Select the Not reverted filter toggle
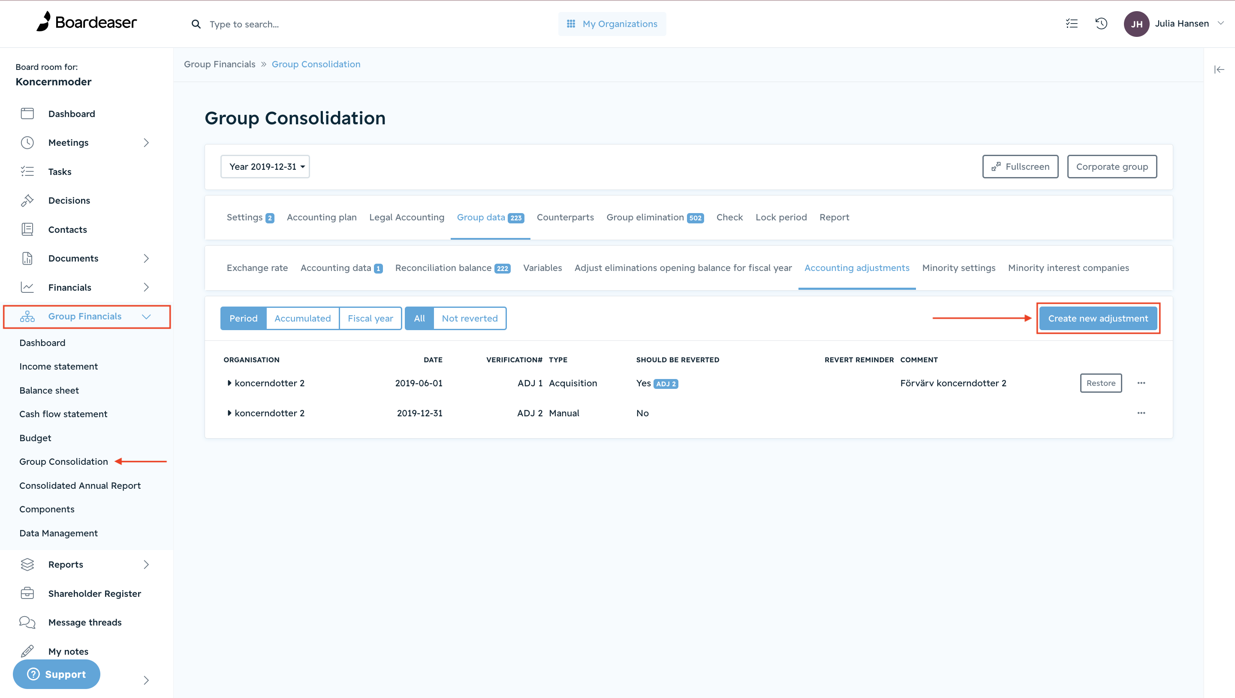Image resolution: width=1235 pixels, height=698 pixels. pos(470,318)
